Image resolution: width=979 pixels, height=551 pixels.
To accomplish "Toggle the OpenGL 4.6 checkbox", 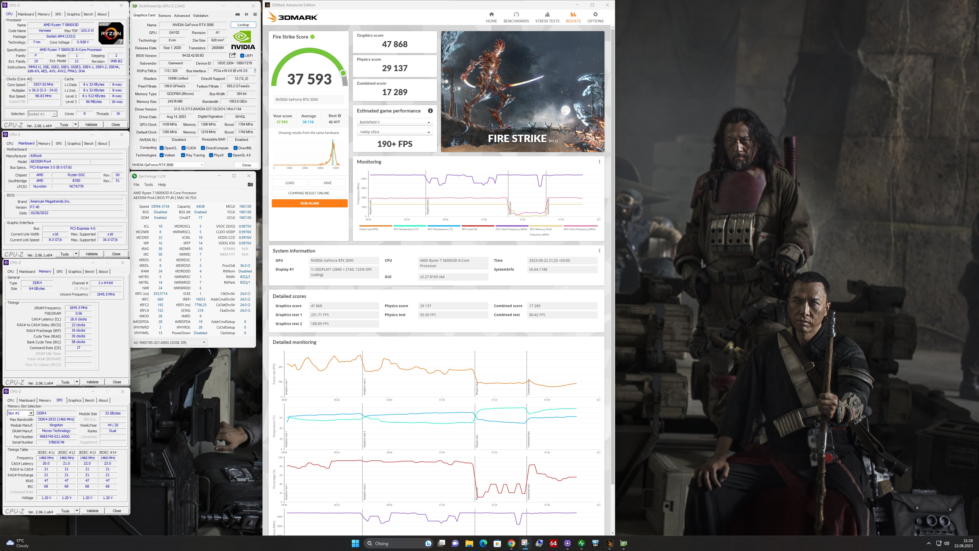I will click(x=230, y=155).
